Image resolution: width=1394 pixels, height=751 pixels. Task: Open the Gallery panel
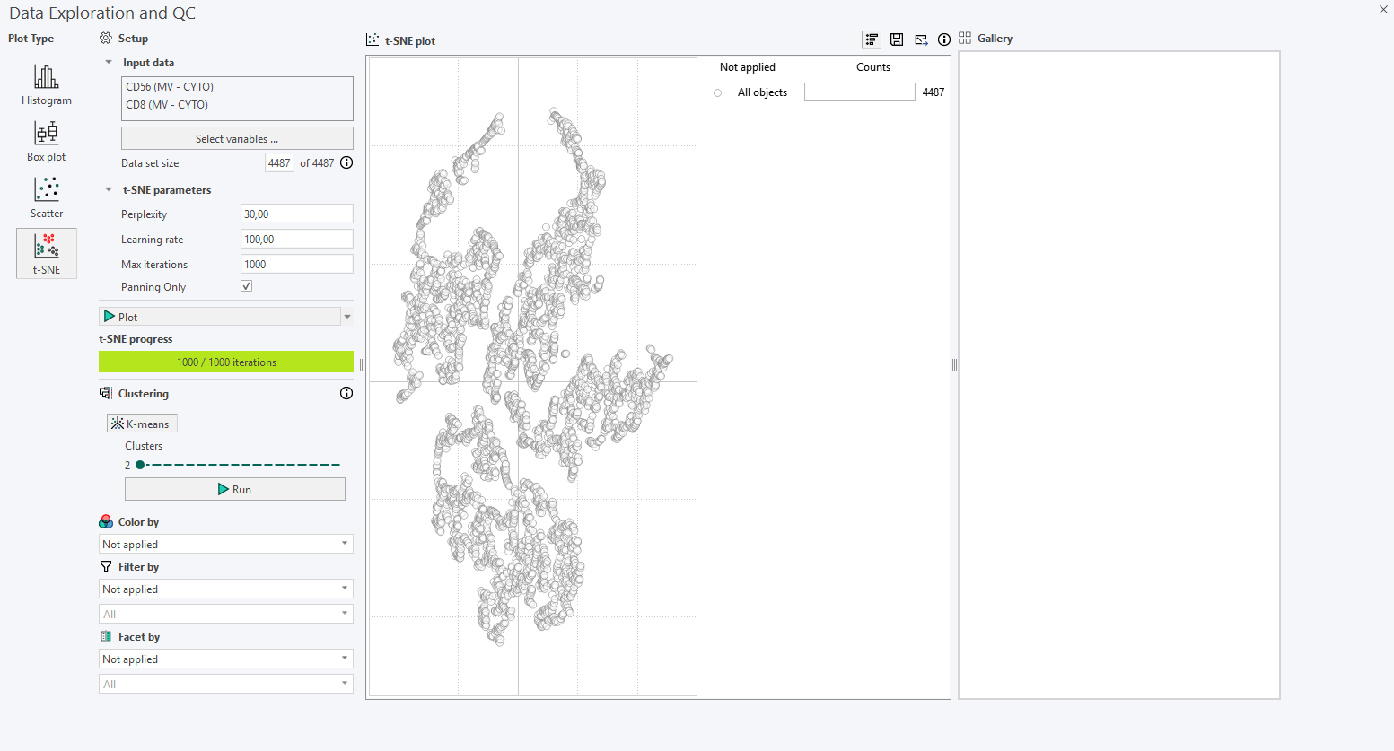pos(987,39)
